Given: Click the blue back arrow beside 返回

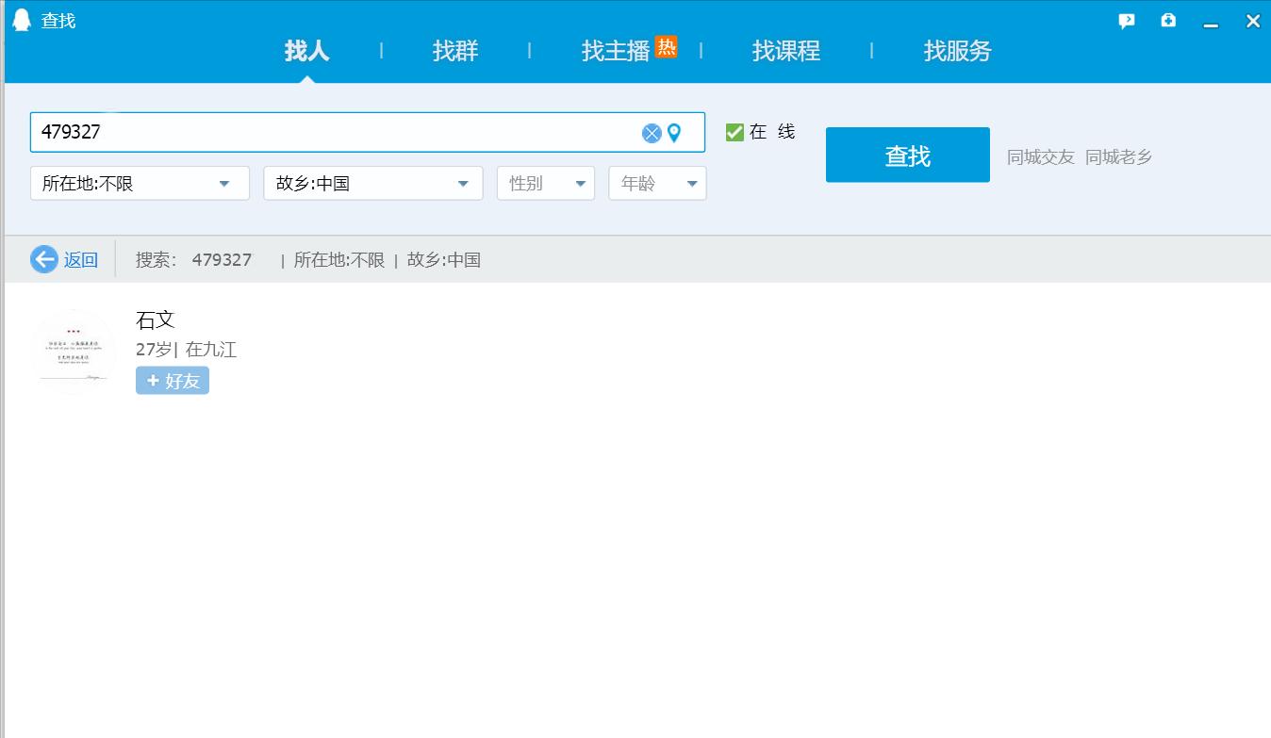Looking at the screenshot, I should click(42, 259).
